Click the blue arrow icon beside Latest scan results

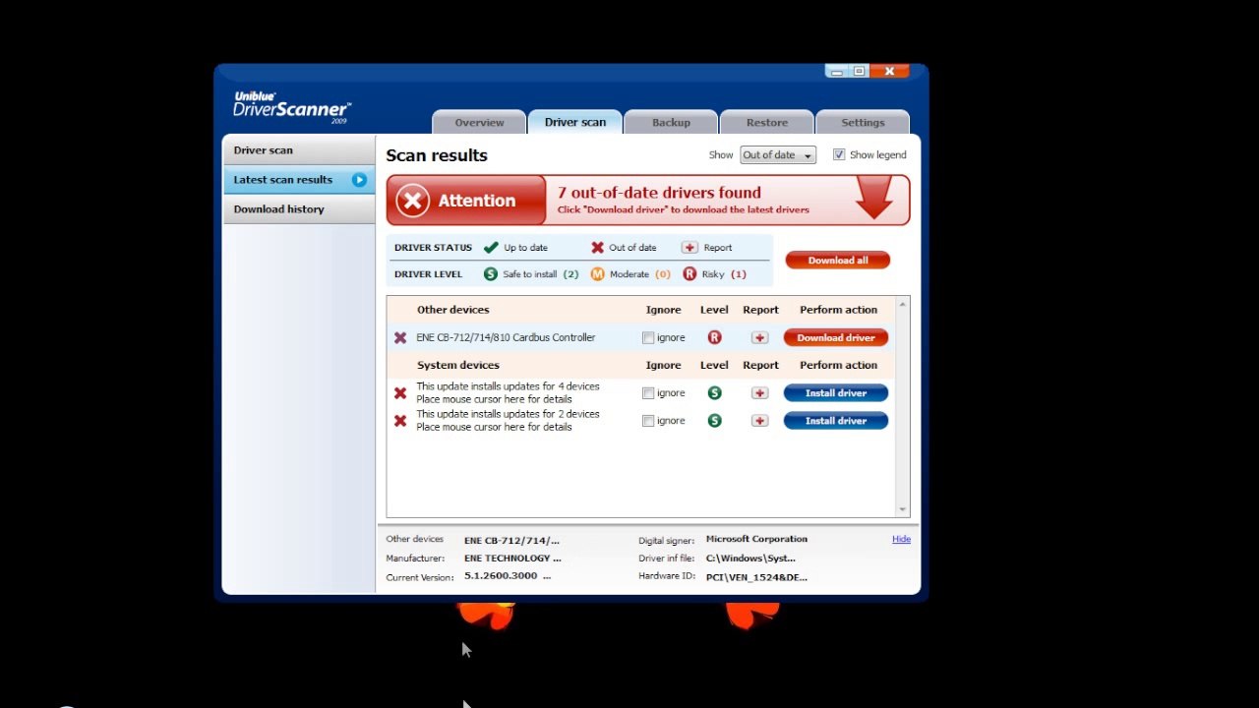(x=359, y=180)
